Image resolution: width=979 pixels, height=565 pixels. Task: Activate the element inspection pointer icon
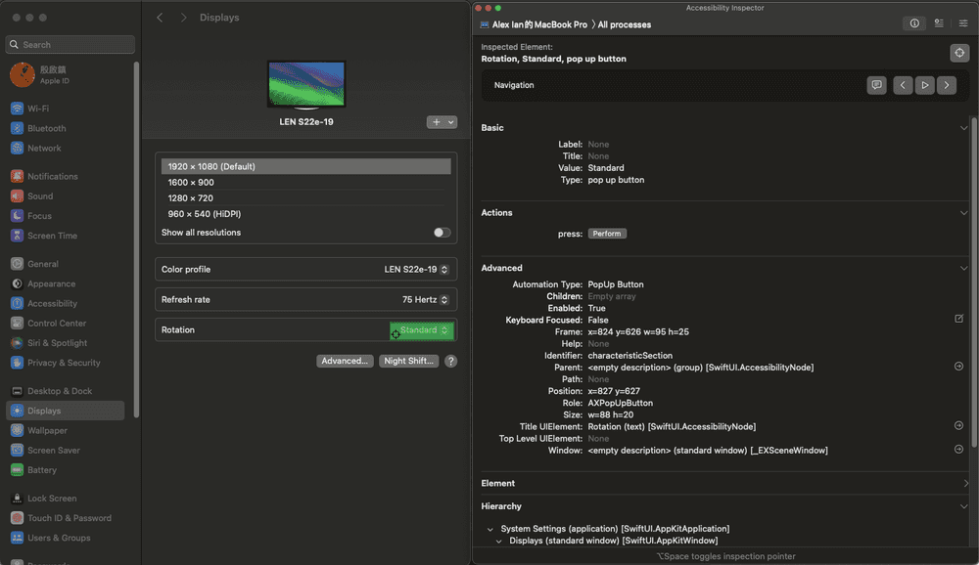pos(958,52)
